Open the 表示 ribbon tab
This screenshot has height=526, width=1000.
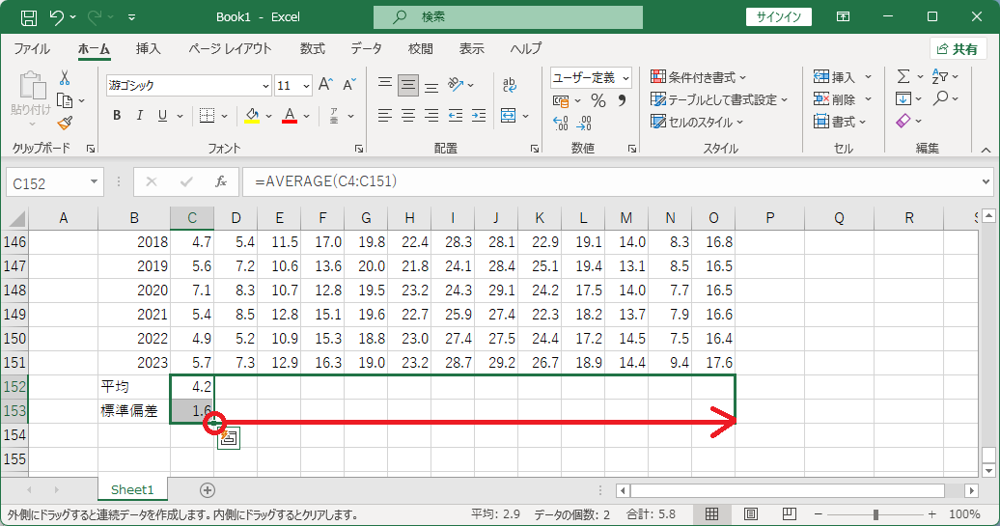[x=471, y=49]
